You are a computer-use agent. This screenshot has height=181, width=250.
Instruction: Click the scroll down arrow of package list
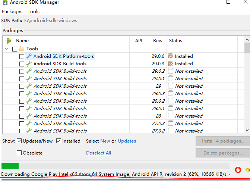click(247, 130)
